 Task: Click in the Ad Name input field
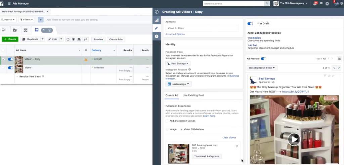click(202, 28)
